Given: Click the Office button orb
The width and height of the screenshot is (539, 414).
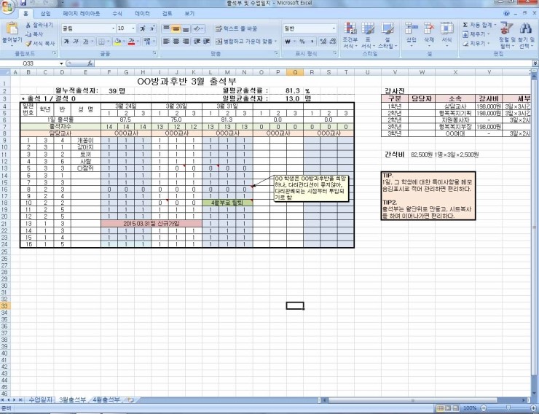Looking at the screenshot, I should (x=8, y=7).
